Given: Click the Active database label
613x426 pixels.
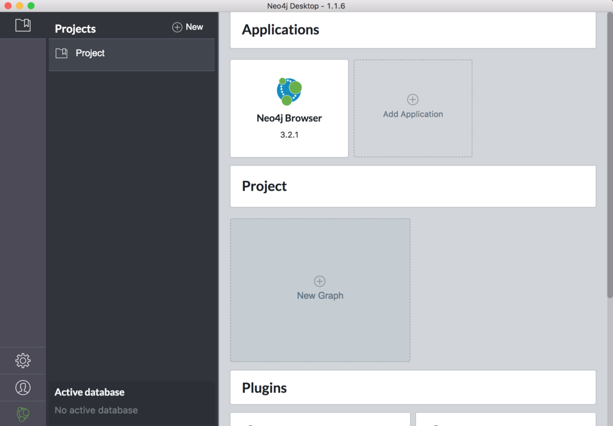Looking at the screenshot, I should coord(90,392).
